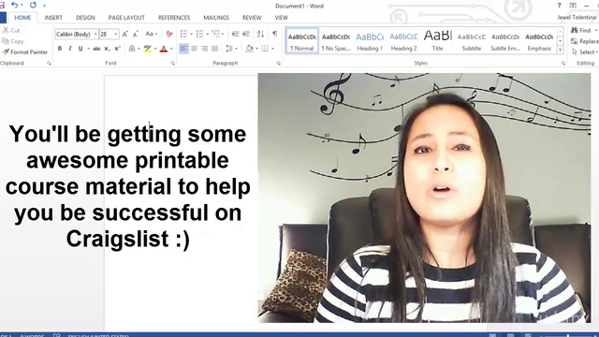Open the Font size dropdown showing 28
599x337 pixels.
pyautogui.click(x=116, y=34)
